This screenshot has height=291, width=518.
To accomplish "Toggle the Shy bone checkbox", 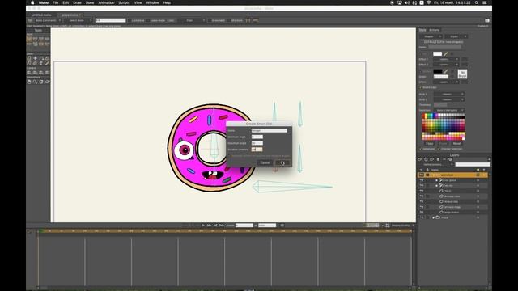I will point(229,20).
